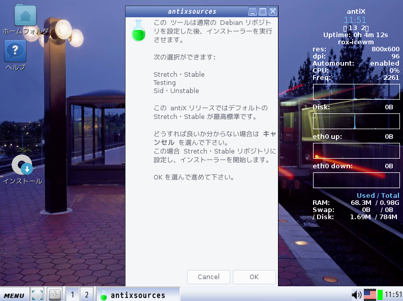Maximize the antixsources window
403x301 pixels.
(262, 11)
